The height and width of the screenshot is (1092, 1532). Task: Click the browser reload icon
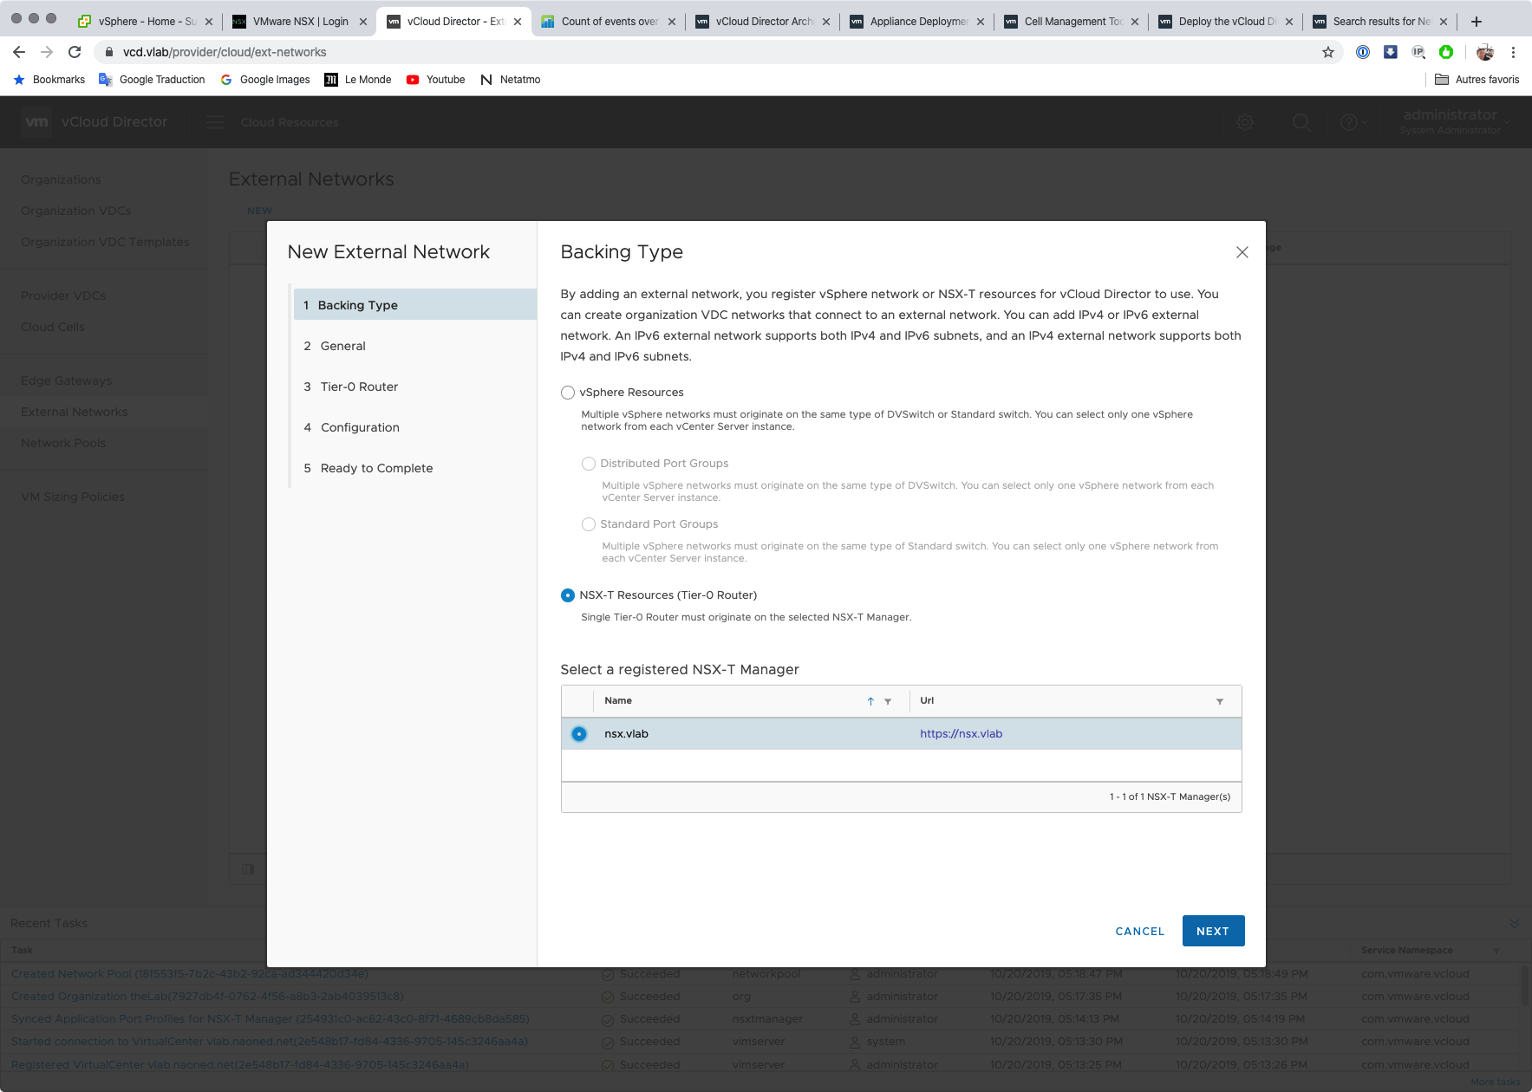pos(75,52)
